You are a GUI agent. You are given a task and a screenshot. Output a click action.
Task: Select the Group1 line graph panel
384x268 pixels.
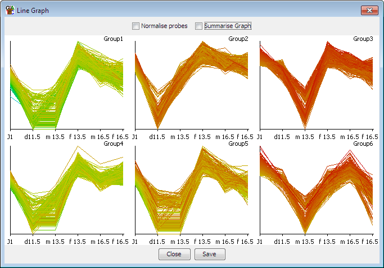[67, 87]
